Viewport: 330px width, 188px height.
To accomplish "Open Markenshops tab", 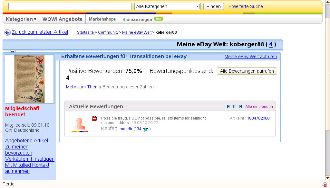I will click(x=102, y=19).
